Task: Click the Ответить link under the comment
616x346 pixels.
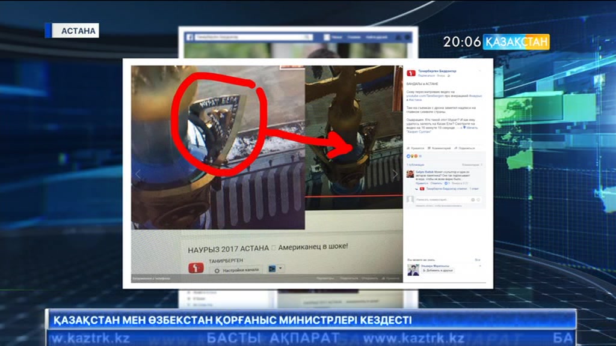Action: 436,183
